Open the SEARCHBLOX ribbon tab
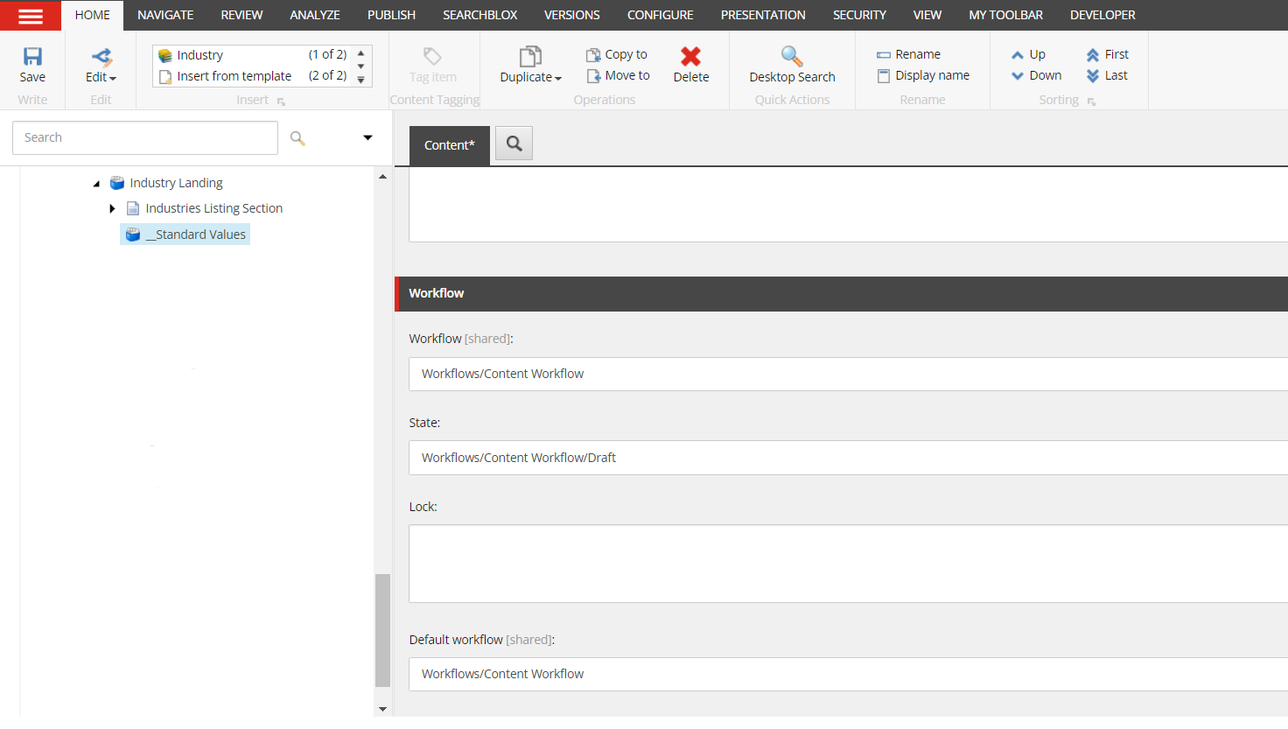Viewport: 1288px width, 729px height. [x=479, y=16]
